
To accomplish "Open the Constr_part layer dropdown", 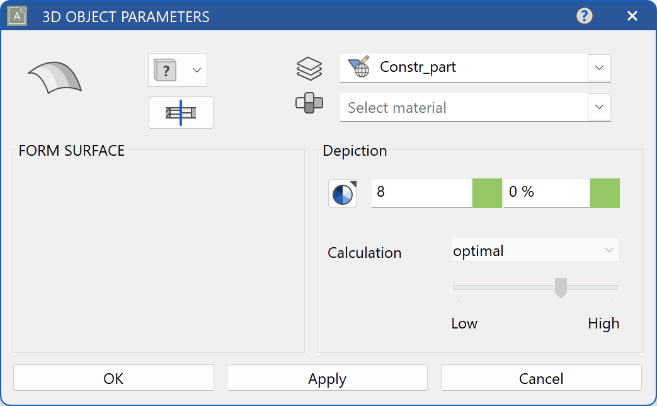I will (598, 67).
